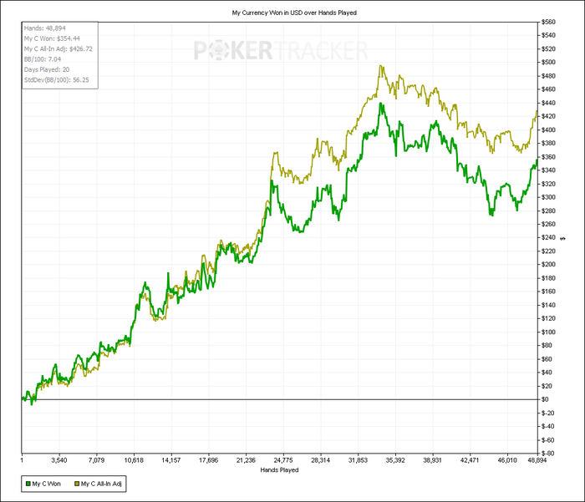Click the $560 y-axis label

point(548,22)
